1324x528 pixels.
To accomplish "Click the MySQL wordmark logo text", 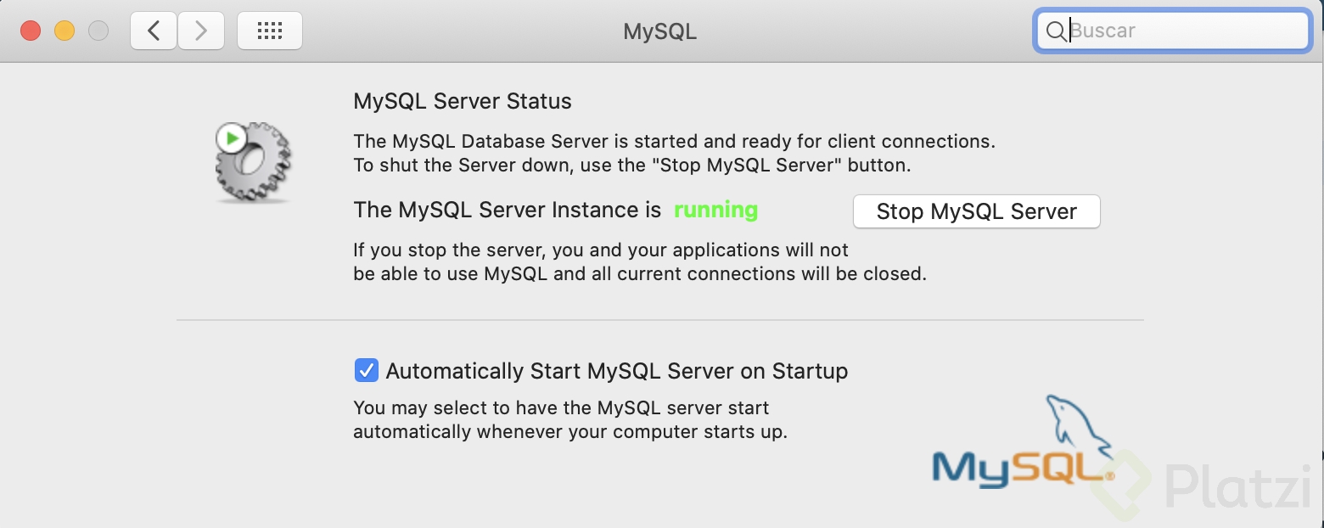I will (x=1018, y=469).
